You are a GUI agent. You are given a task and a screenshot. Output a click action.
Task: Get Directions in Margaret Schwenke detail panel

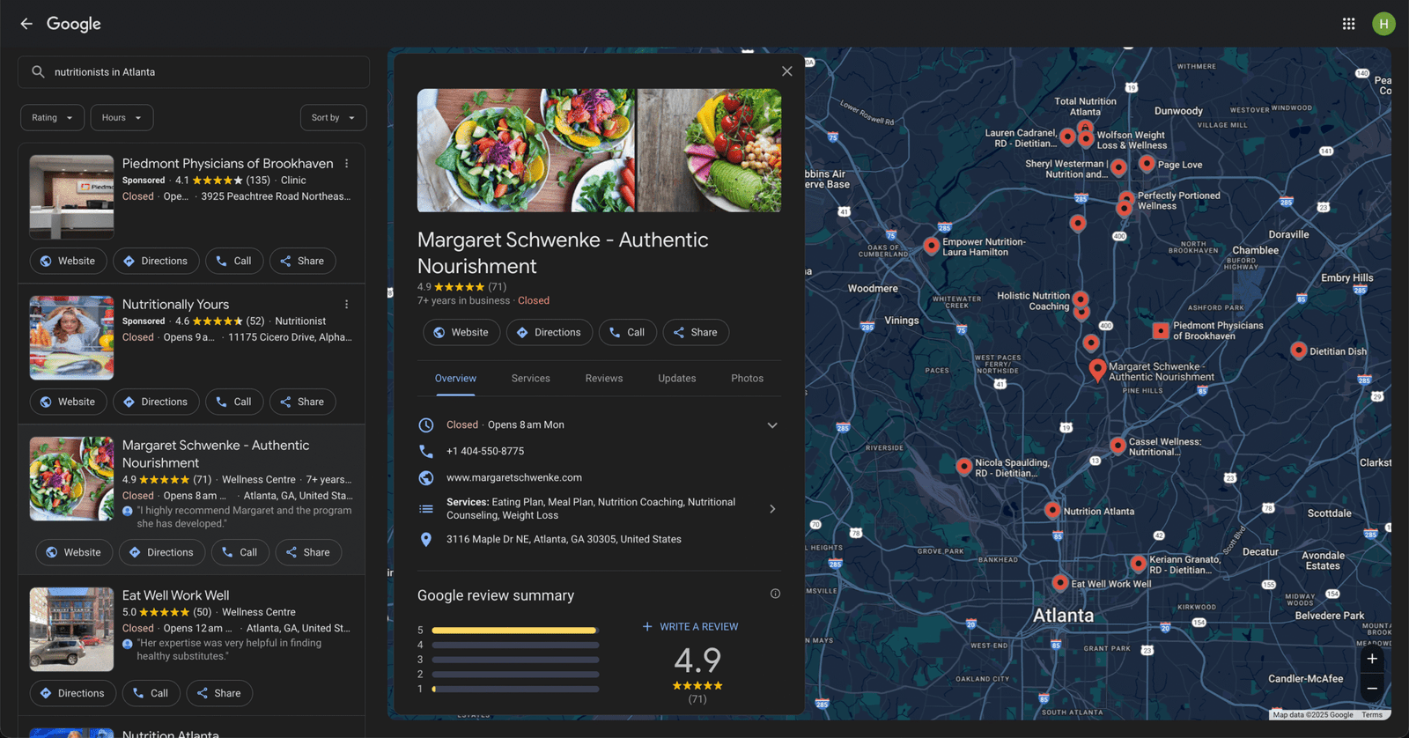[x=550, y=332]
